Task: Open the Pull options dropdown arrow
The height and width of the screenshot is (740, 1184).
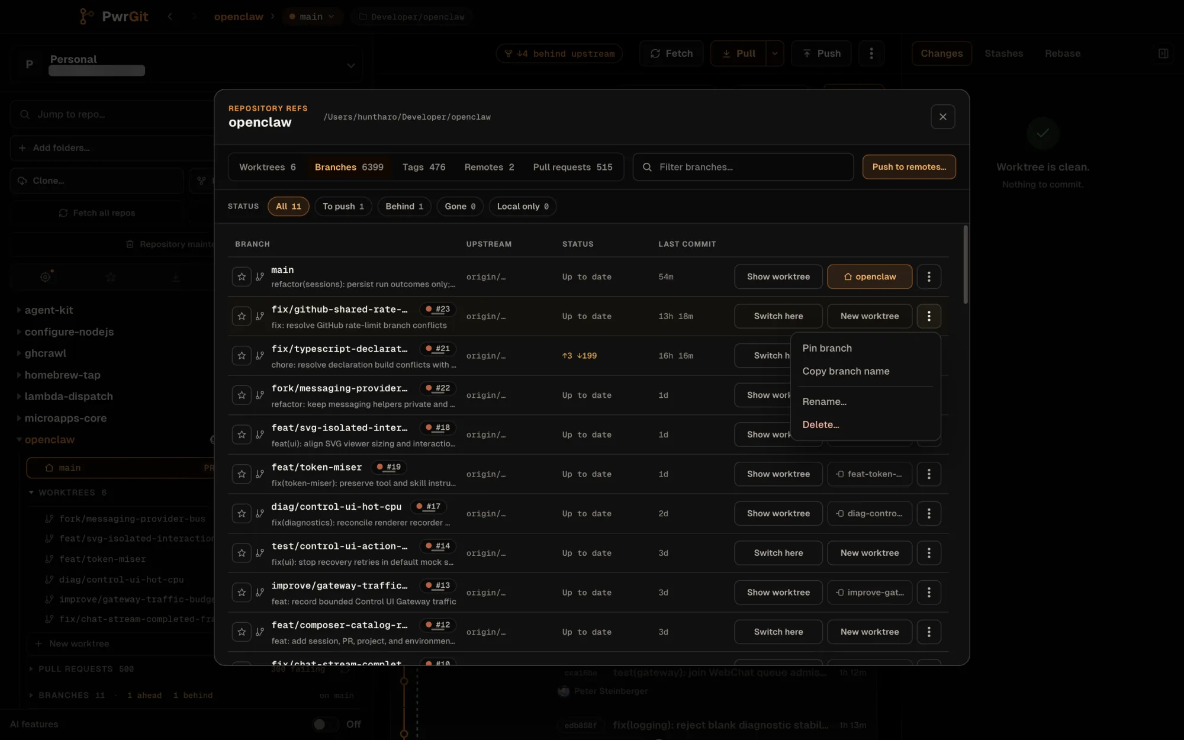Action: coord(775,53)
